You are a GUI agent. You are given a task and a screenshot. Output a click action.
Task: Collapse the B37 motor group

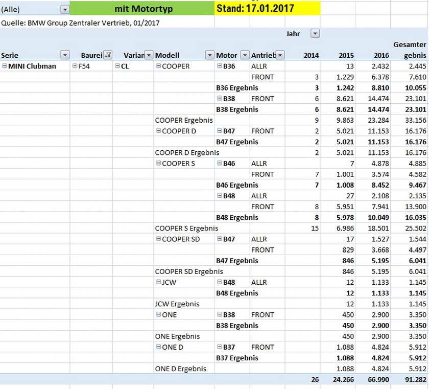(220, 347)
